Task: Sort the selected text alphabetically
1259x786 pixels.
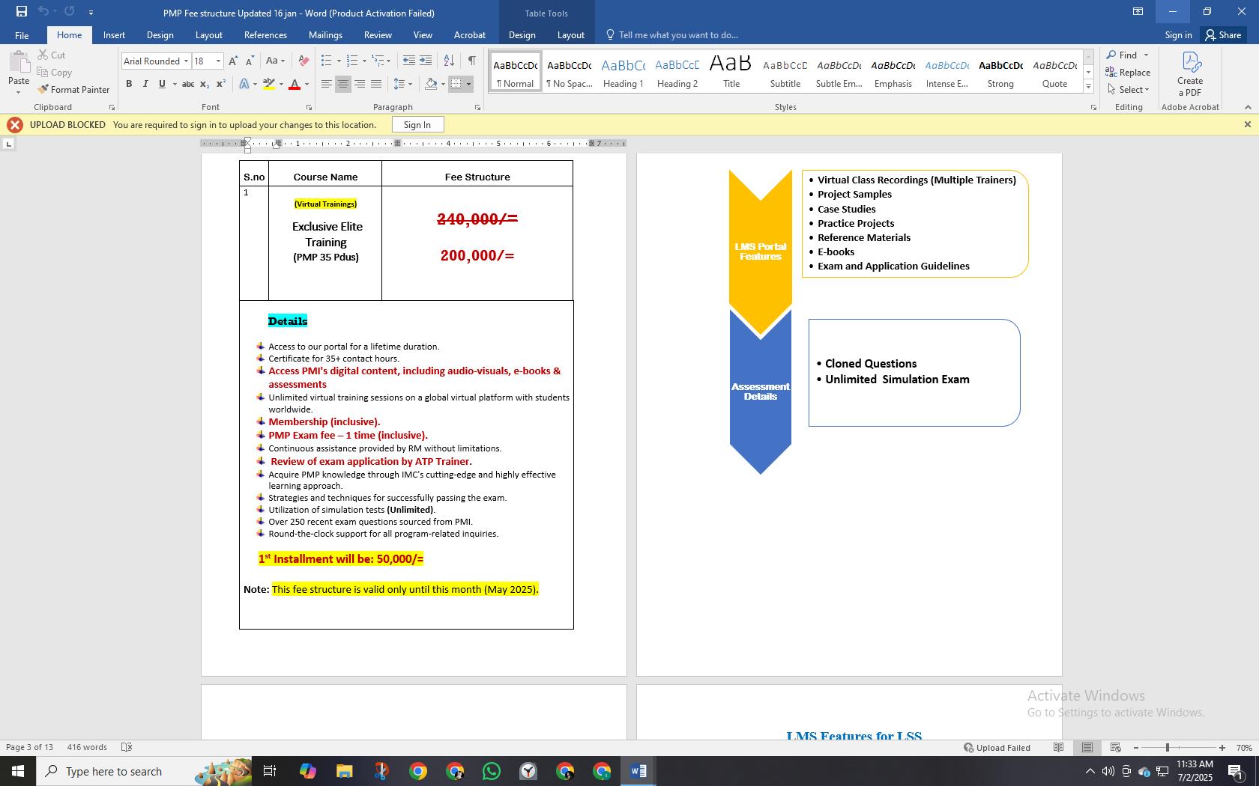Action: click(x=449, y=61)
